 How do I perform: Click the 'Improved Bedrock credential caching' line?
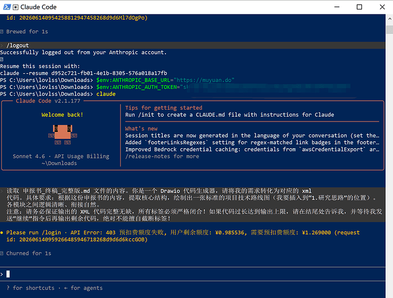tap(252, 150)
